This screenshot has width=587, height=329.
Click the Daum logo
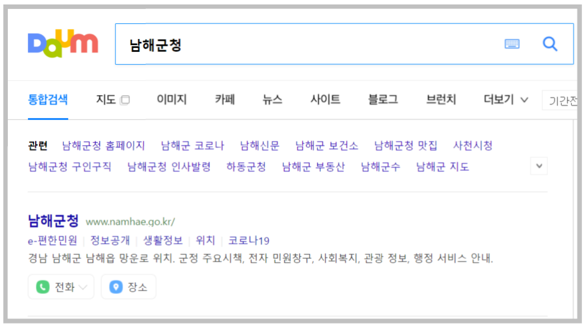pos(63,43)
